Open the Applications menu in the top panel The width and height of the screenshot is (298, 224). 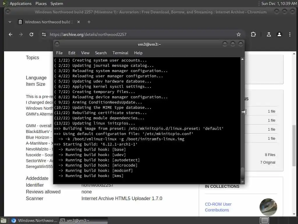[x=21, y=3]
